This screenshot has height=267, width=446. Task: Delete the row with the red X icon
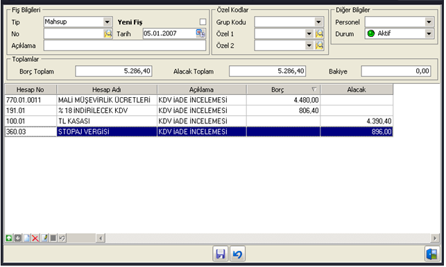point(35,238)
